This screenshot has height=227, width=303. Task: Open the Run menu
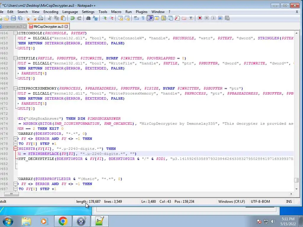(x=128, y=12)
